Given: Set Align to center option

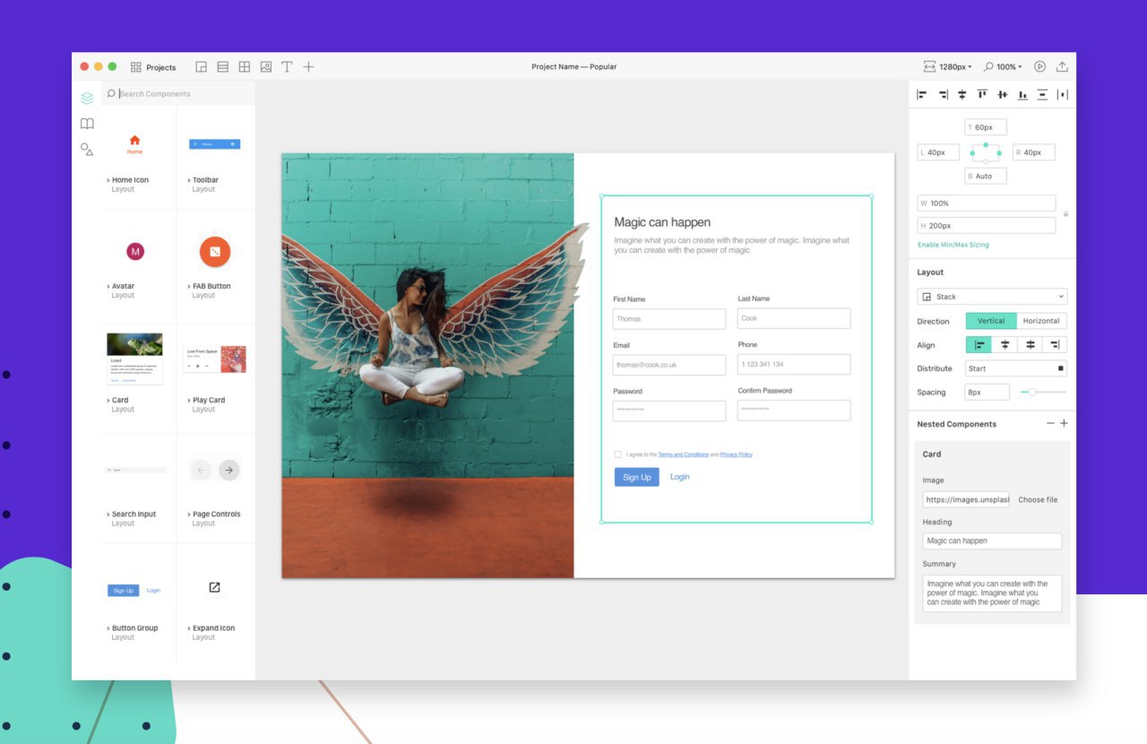Looking at the screenshot, I should coord(1005,345).
